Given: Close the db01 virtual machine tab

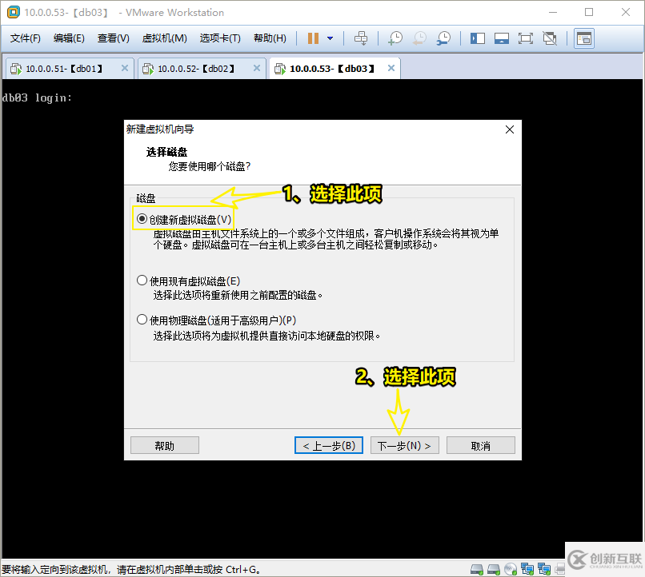Looking at the screenshot, I should point(125,68).
